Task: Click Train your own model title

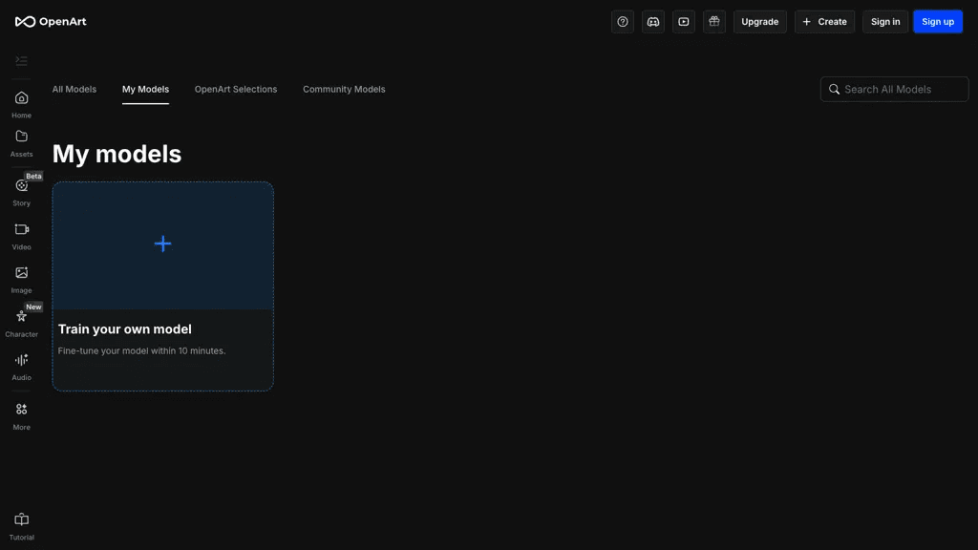Action: click(125, 329)
